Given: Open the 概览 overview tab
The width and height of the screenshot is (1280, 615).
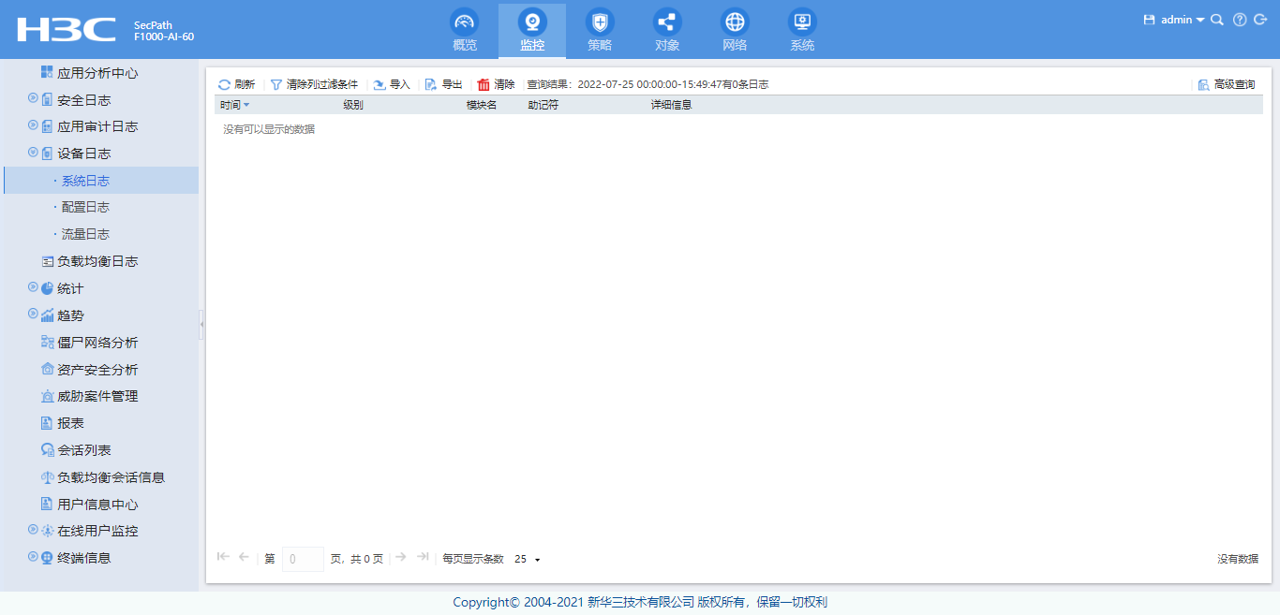Looking at the screenshot, I should (465, 30).
